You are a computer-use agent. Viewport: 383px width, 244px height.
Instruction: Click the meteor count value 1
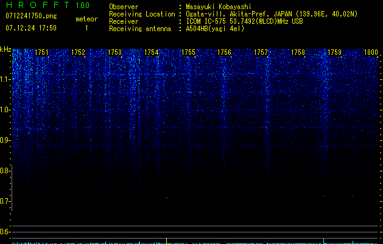click(x=86, y=28)
